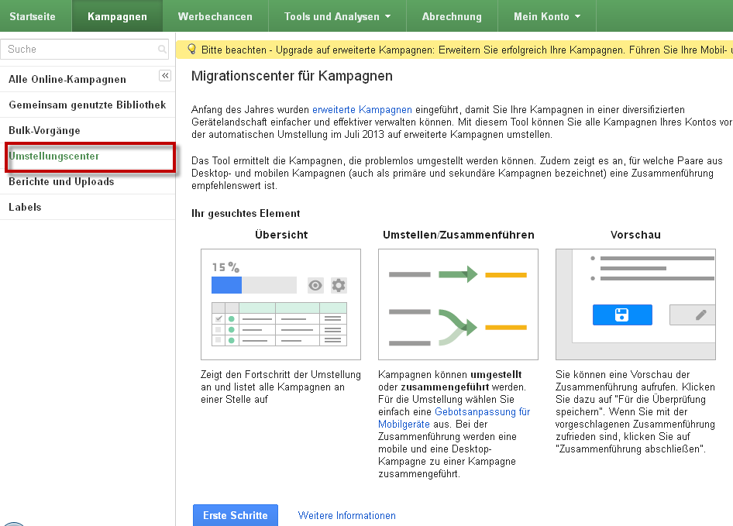Open the Weitere Informationen link

[x=346, y=515]
